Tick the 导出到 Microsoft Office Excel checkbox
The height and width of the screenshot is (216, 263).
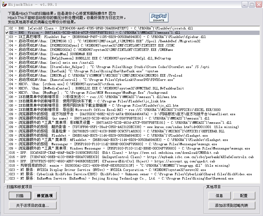coord(7,110)
